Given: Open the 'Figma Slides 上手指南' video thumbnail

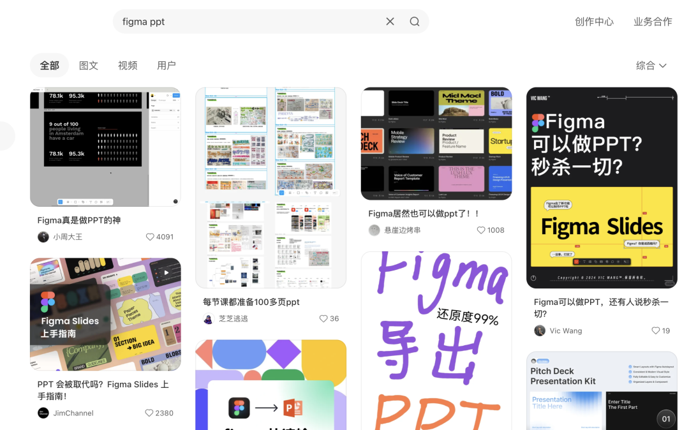Looking at the screenshot, I should coord(105,314).
